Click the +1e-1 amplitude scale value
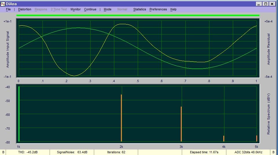Image resolution: width=278 pixels, height=155 pixels. click(8, 21)
